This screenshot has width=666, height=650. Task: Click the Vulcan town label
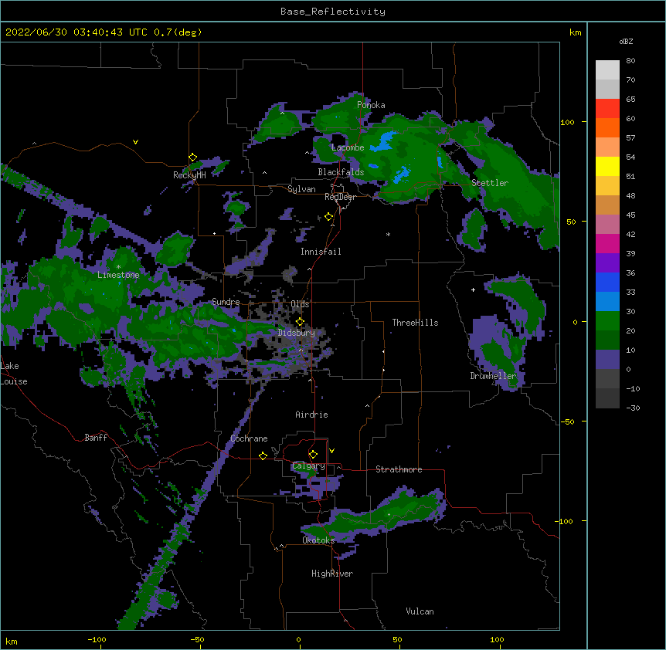coord(420,611)
